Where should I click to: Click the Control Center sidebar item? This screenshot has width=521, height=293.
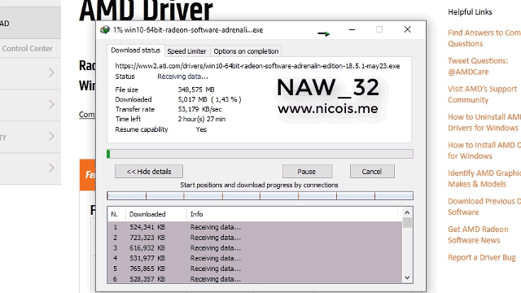(x=27, y=49)
